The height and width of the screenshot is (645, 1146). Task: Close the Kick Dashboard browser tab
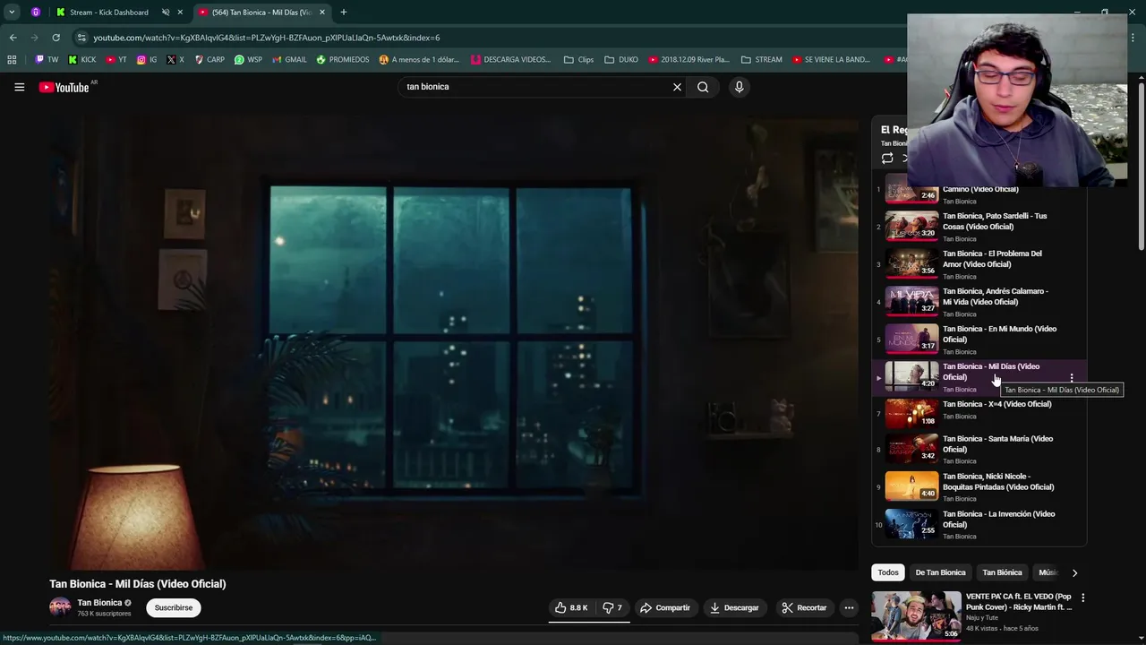(180, 13)
